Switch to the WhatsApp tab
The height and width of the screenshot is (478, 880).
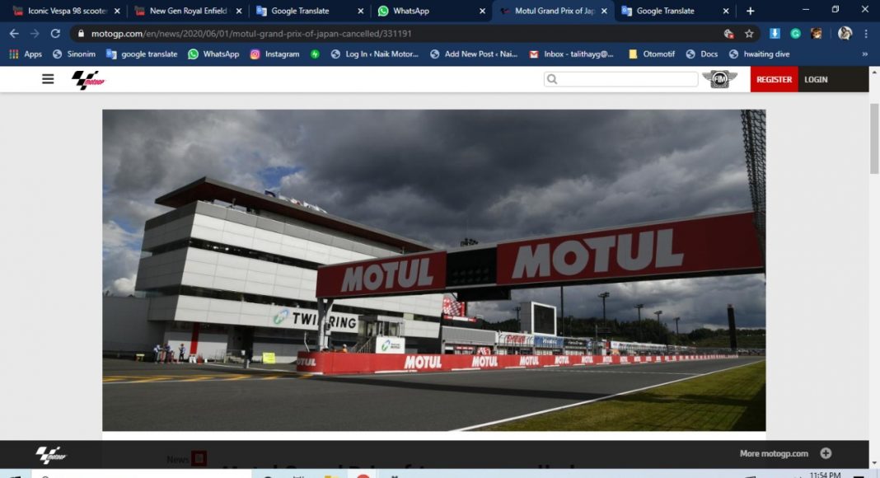coord(428,11)
